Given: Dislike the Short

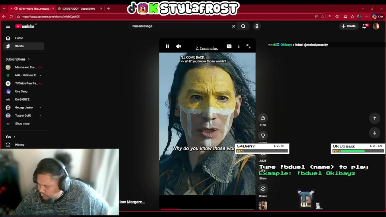Looking at the screenshot, I should (263, 136).
